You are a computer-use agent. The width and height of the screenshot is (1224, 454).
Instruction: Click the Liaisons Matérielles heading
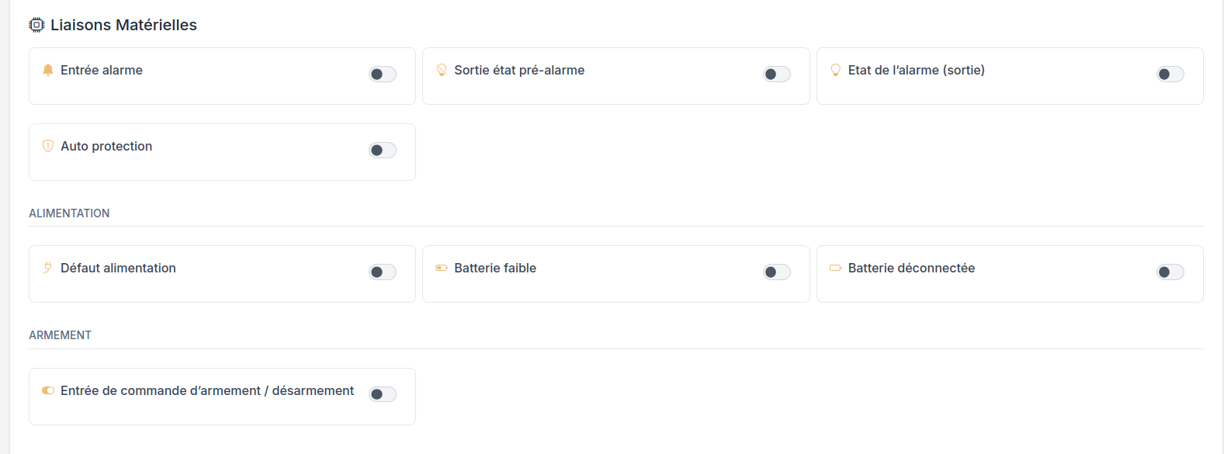click(x=123, y=25)
